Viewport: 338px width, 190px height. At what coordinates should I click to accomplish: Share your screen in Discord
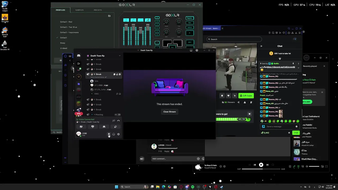(x=93, y=127)
